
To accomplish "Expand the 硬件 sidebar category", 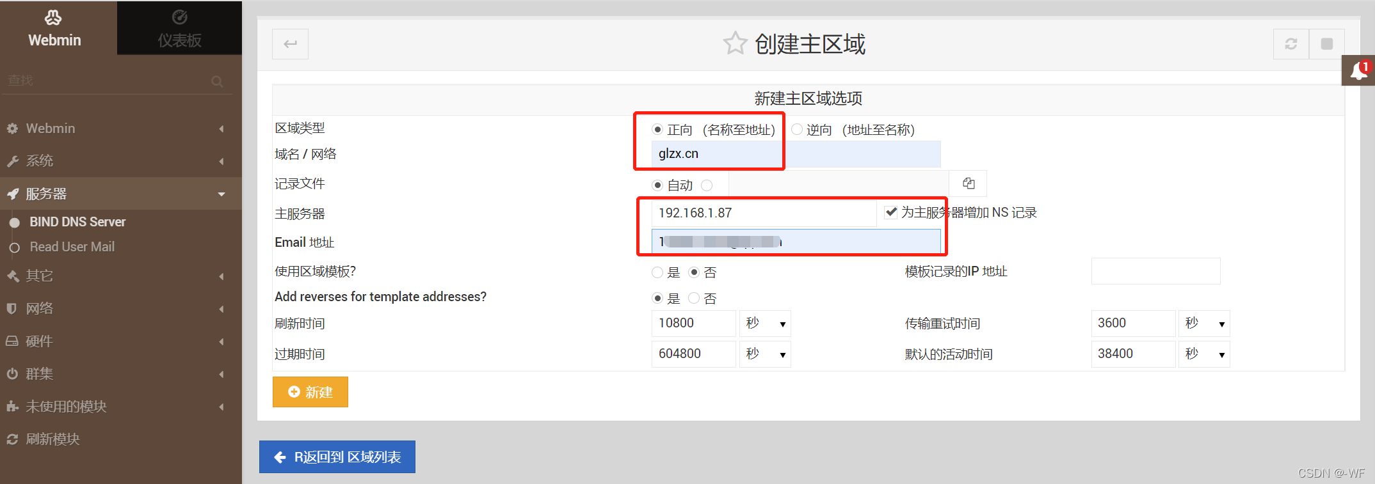I will tap(121, 341).
